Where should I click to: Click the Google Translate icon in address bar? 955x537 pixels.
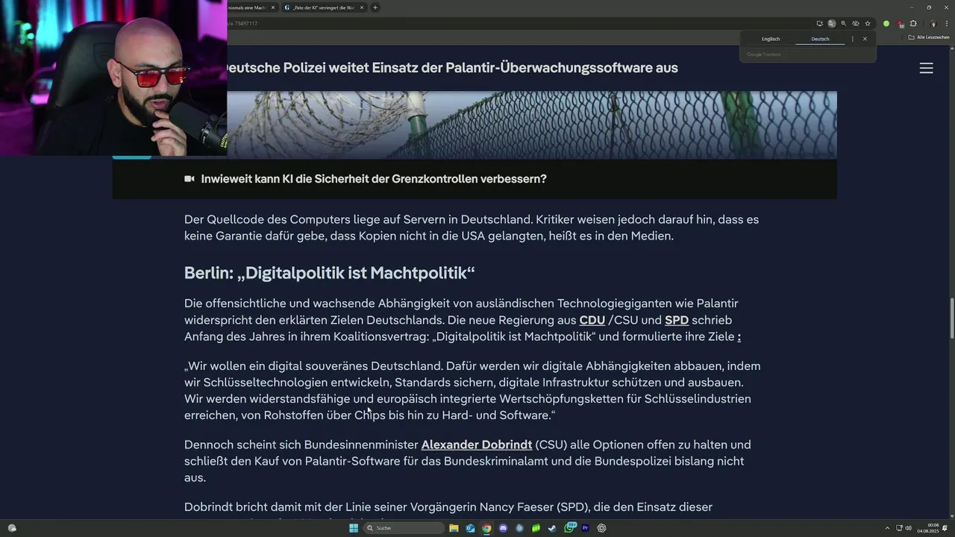click(832, 23)
